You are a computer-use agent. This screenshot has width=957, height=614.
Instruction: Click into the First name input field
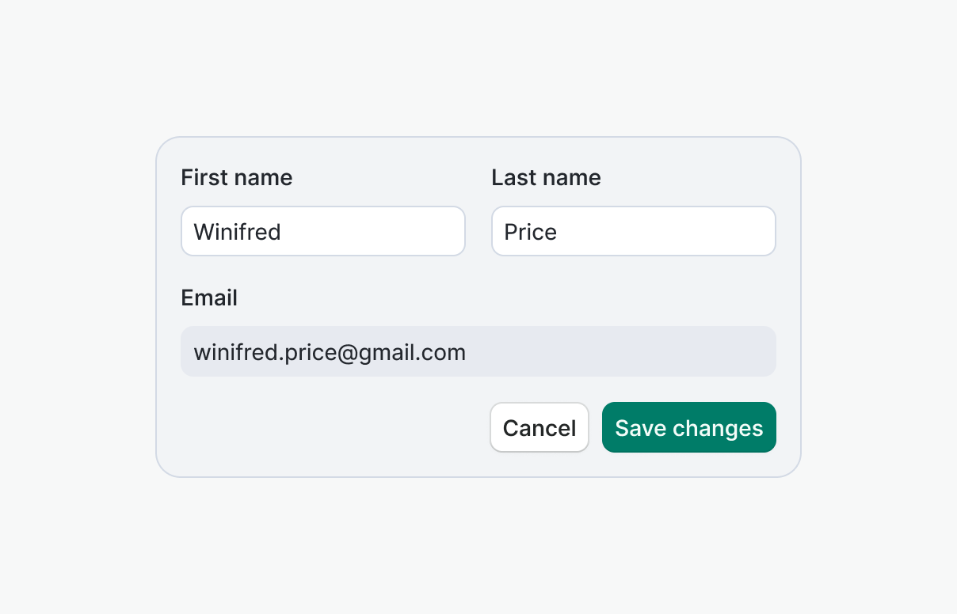tap(322, 231)
